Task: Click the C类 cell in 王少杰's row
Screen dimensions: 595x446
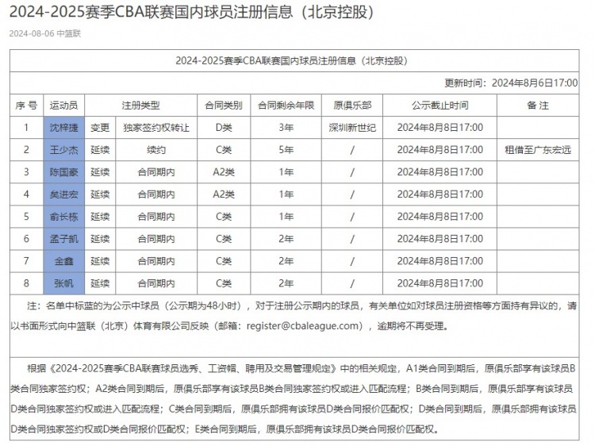Action: click(224, 150)
